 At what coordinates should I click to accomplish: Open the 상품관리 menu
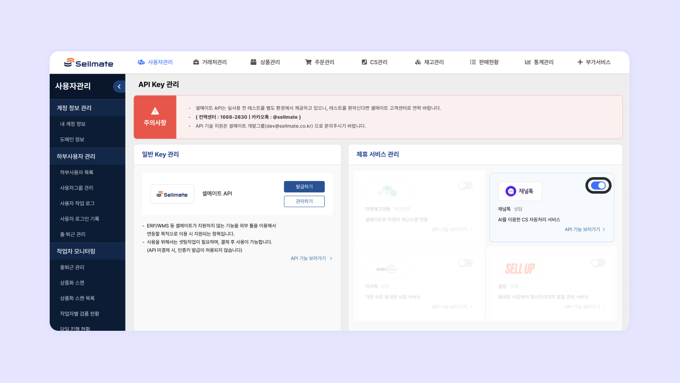point(265,62)
